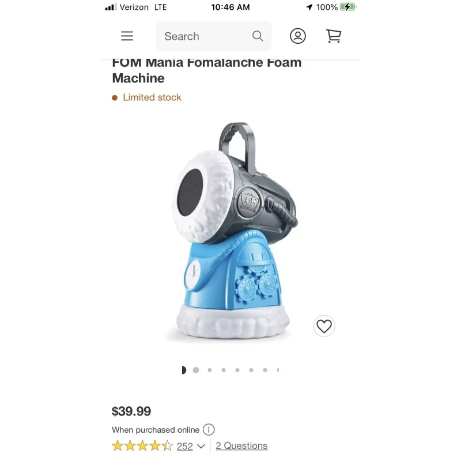The width and height of the screenshot is (461, 461).
Task: Tap the location arrow in status bar
Action: click(309, 7)
